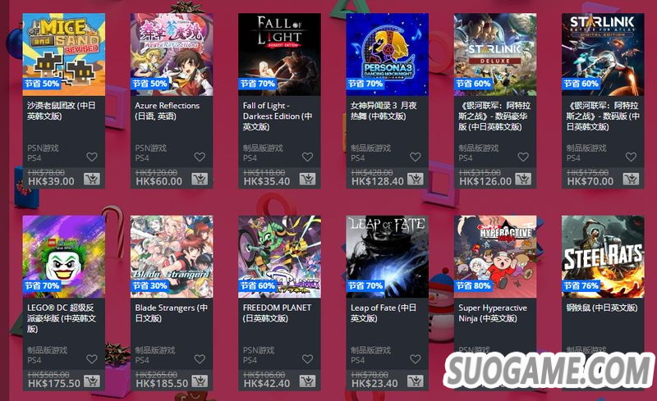
Task: Select the Blade Strangers cover image
Action: pos(172,257)
